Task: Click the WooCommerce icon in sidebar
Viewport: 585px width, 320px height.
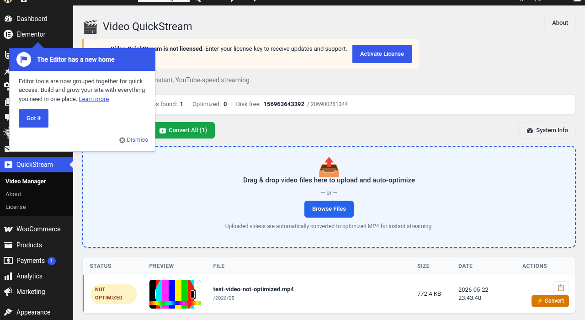Action: (x=8, y=229)
